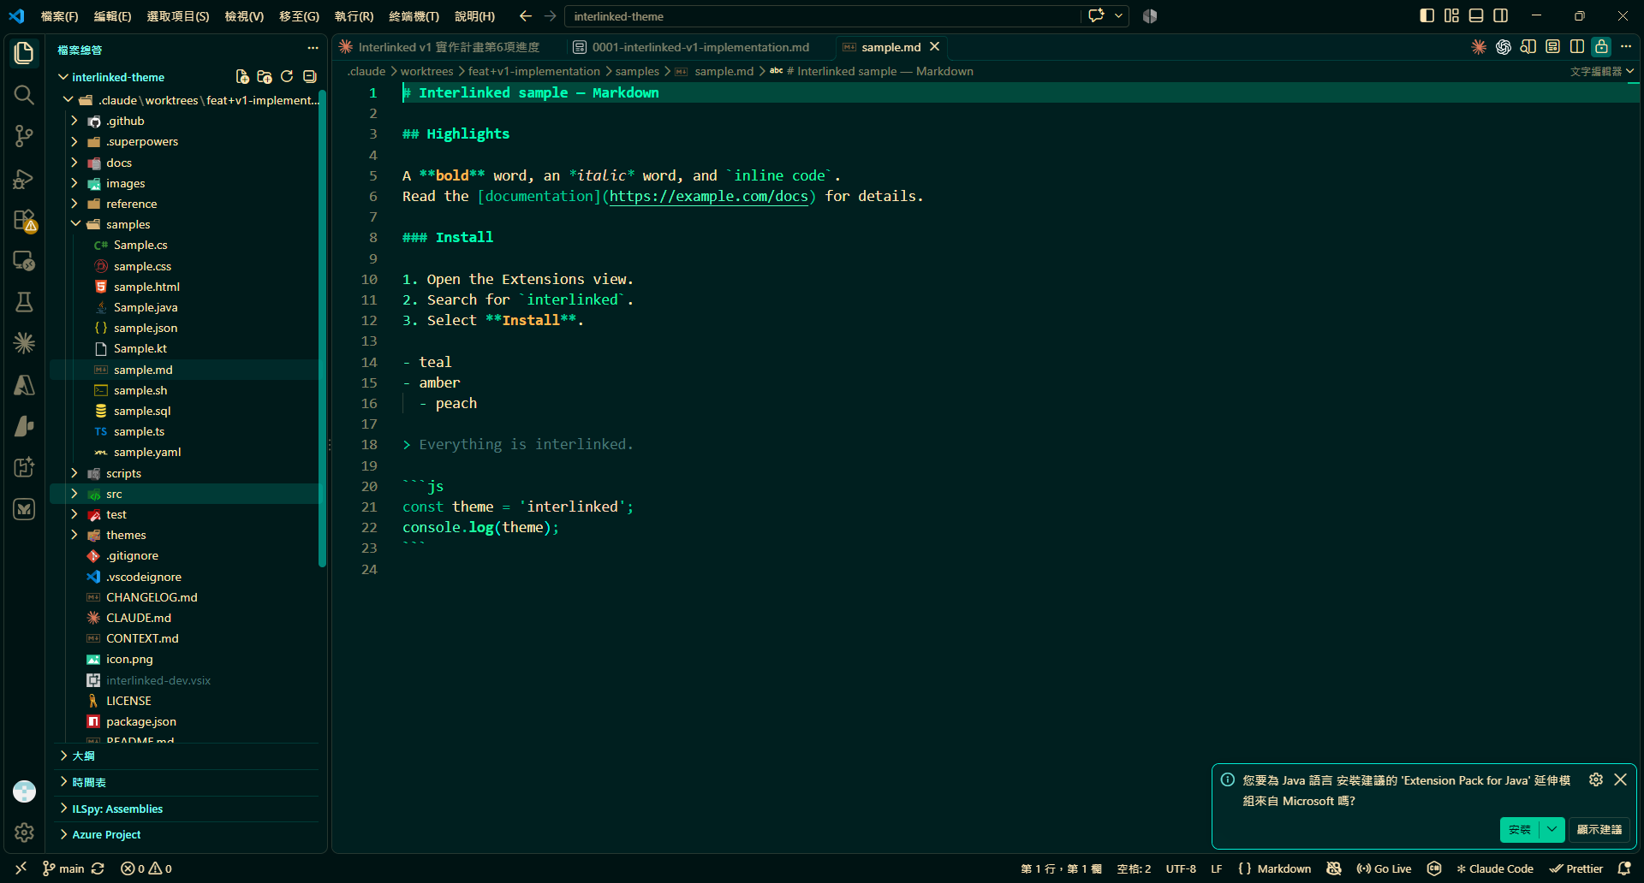
Task: Click the 顯示建議 button
Action: pos(1599,829)
